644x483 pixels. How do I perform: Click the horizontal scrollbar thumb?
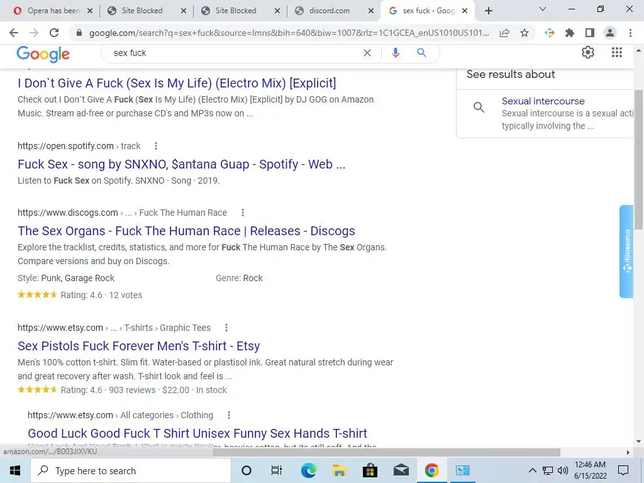386,452
